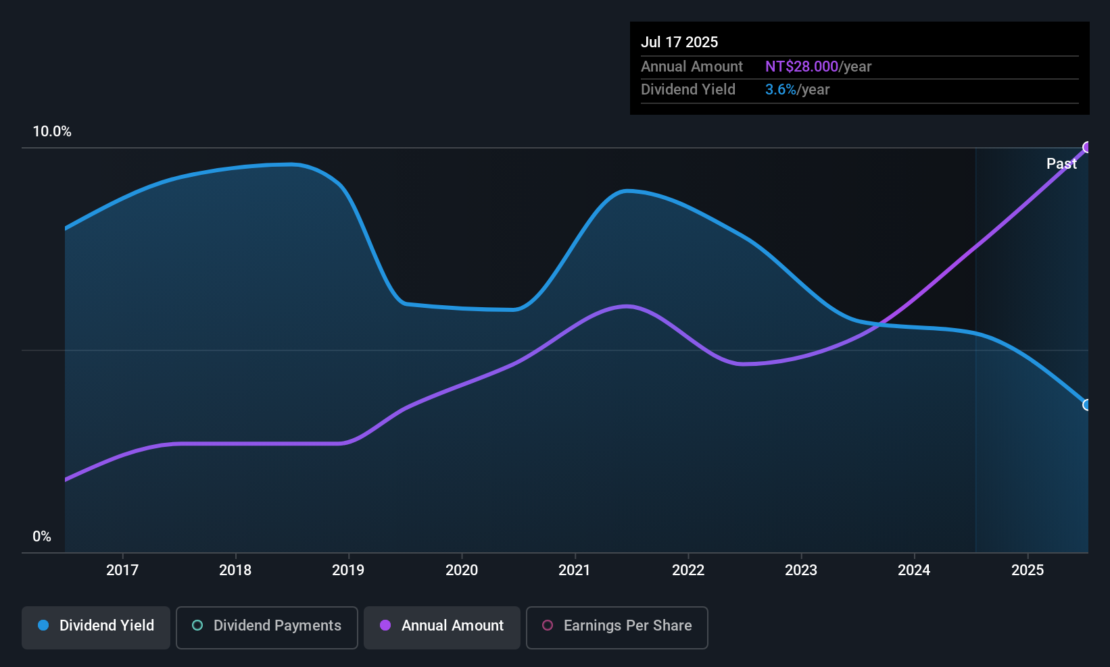Toggle the Dividend Yield legend indicator
This screenshot has height=667, width=1110.
click(x=43, y=626)
